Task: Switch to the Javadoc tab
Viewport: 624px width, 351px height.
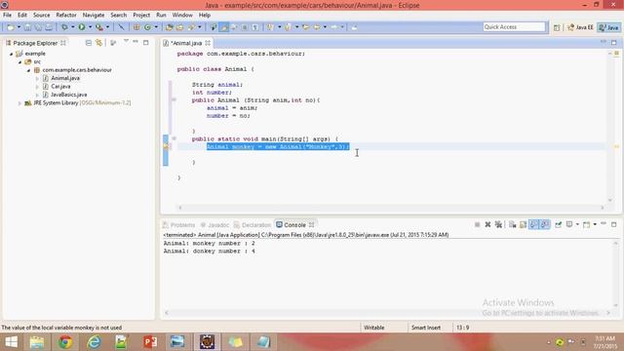Action: pyautogui.click(x=214, y=225)
